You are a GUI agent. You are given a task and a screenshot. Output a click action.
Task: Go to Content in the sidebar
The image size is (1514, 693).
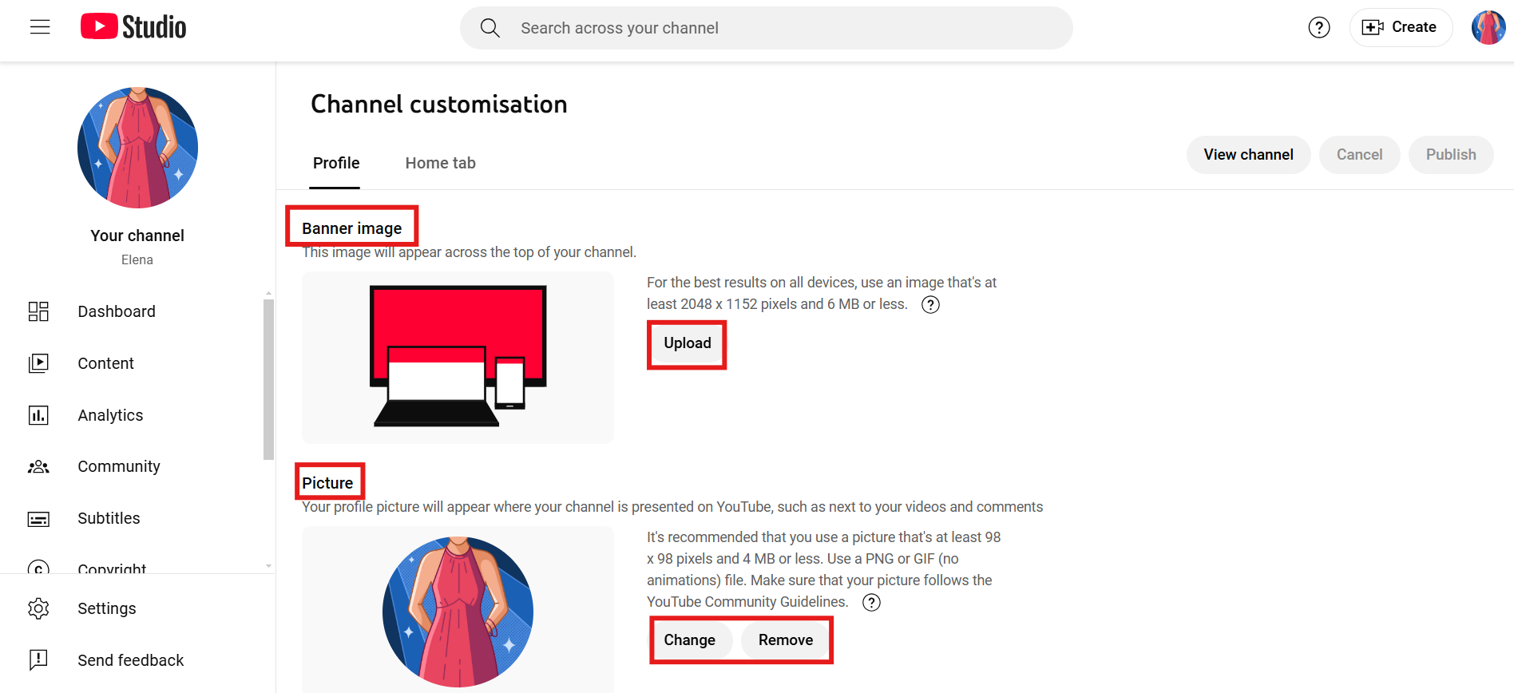coord(105,363)
